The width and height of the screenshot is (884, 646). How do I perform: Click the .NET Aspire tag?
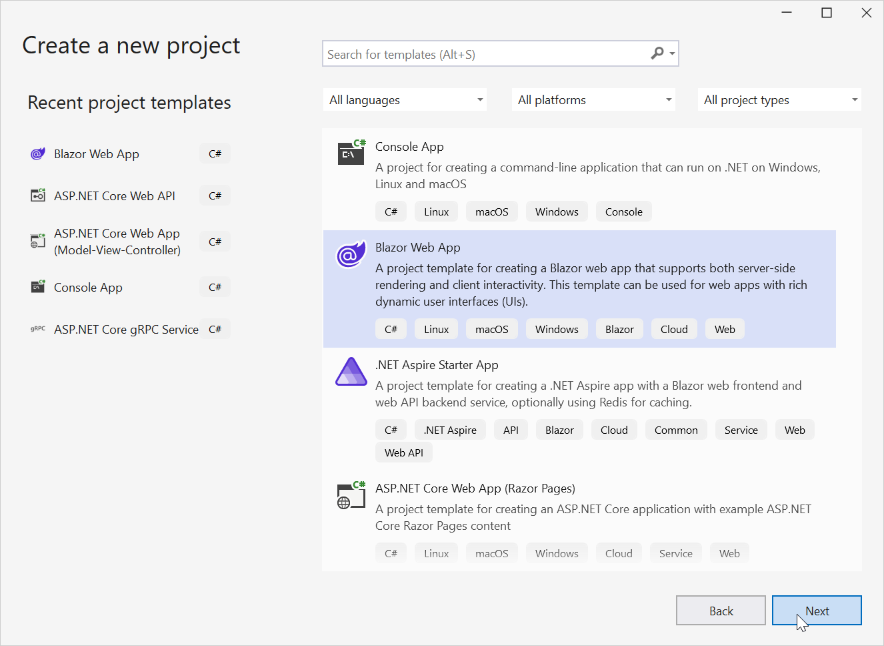pos(450,430)
